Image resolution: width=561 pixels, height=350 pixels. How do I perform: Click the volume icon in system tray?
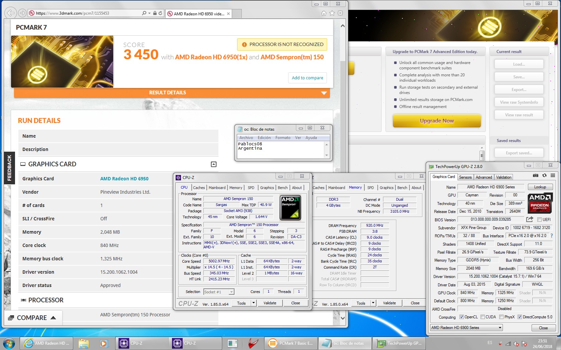[516, 344]
